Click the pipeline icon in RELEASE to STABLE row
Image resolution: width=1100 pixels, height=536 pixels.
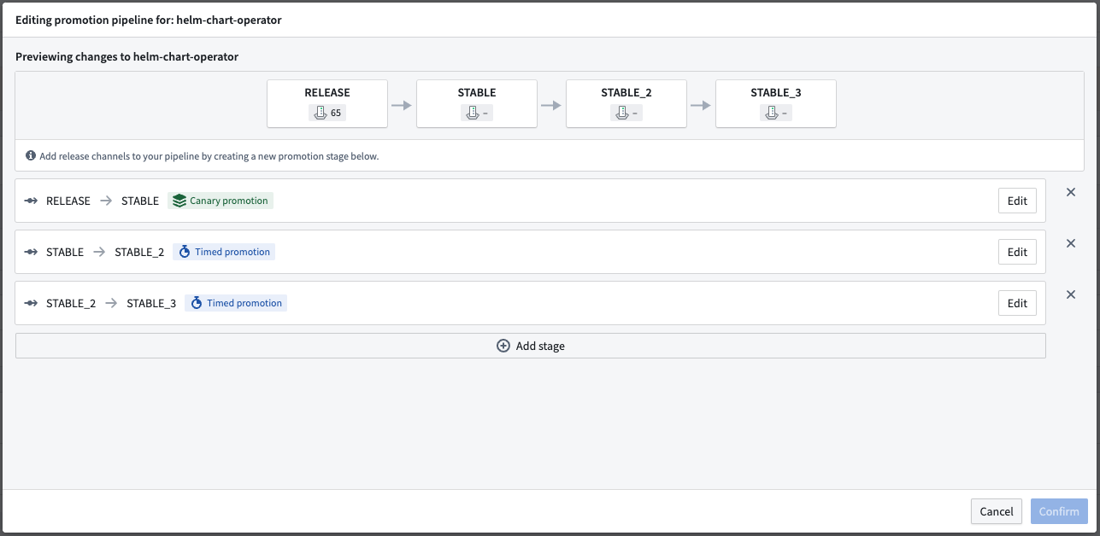[31, 201]
